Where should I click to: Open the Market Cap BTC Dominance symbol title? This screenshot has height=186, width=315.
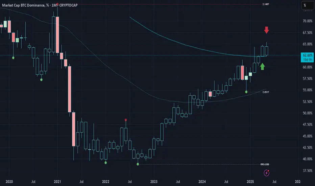[x=24, y=5]
